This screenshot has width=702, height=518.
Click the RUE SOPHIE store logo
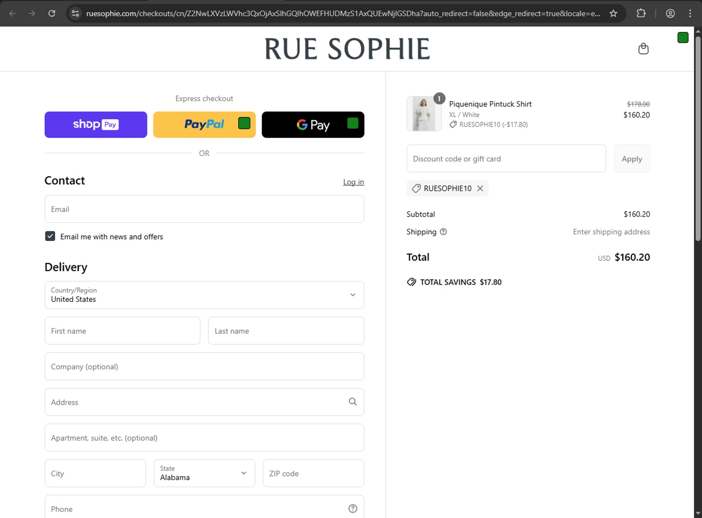[347, 49]
